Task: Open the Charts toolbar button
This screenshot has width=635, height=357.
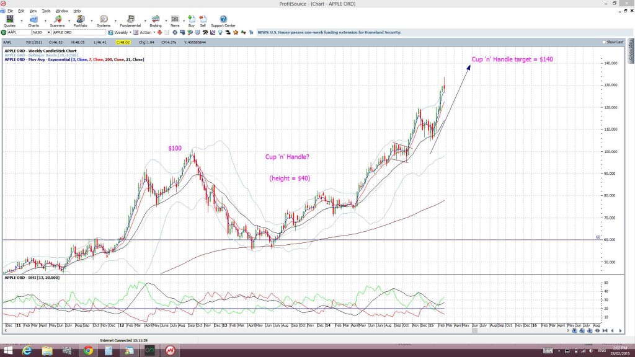Action: (x=33, y=21)
